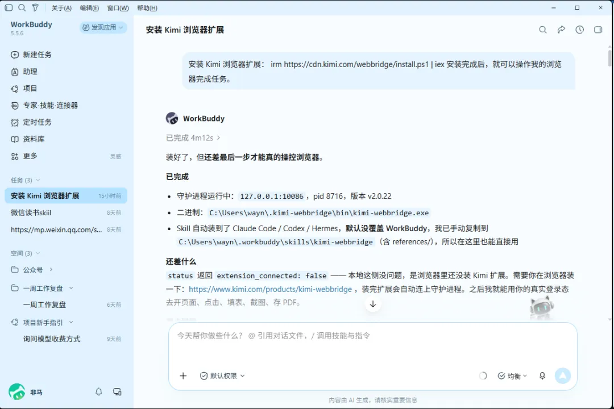Screen dimensions: 614x409
Task: Open the 帮助(H) menu
Action: (147, 8)
